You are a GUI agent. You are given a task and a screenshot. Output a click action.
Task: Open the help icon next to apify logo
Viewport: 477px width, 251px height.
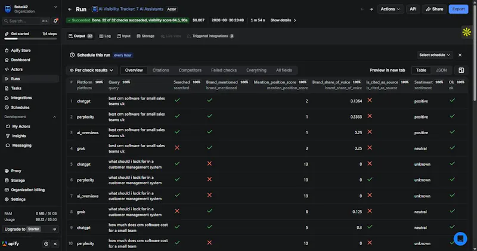tap(46, 244)
